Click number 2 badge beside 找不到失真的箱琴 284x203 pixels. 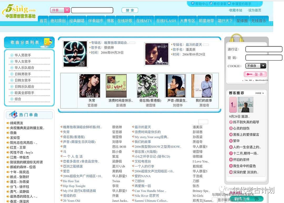point(231,122)
